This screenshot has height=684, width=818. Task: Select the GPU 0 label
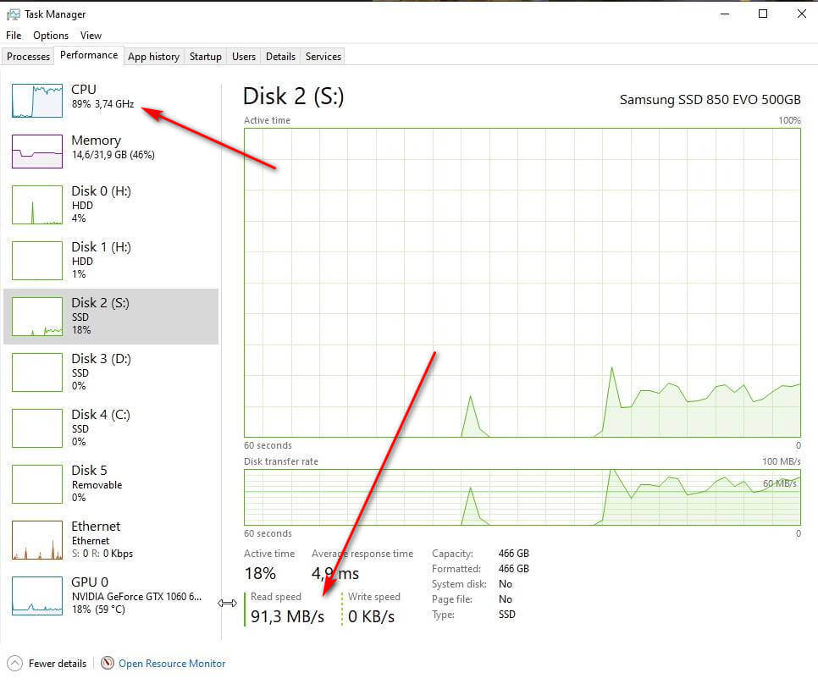click(x=90, y=582)
